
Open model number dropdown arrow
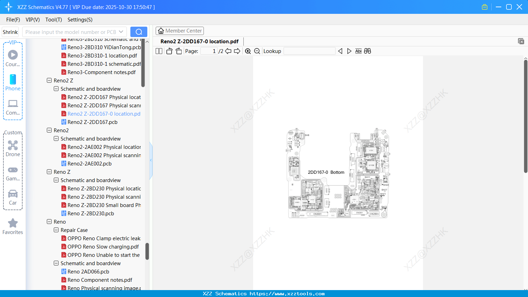[x=121, y=32]
